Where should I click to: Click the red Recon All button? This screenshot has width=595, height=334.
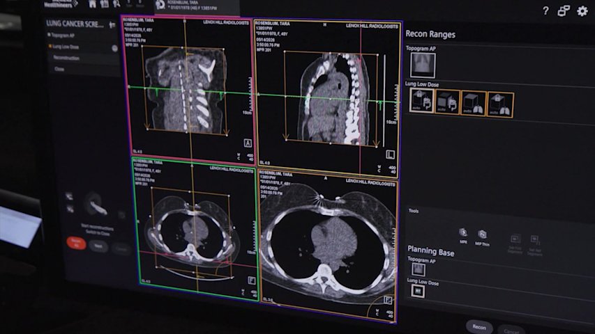point(76,242)
